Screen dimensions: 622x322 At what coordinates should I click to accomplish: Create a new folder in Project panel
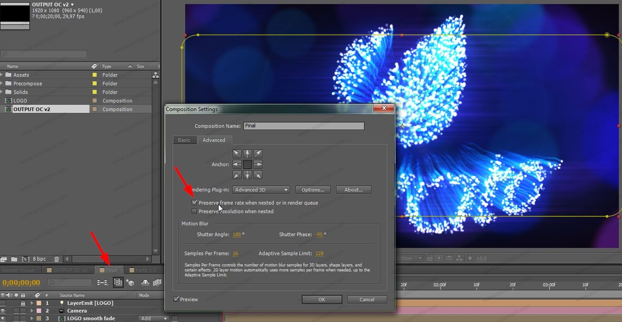[14, 259]
